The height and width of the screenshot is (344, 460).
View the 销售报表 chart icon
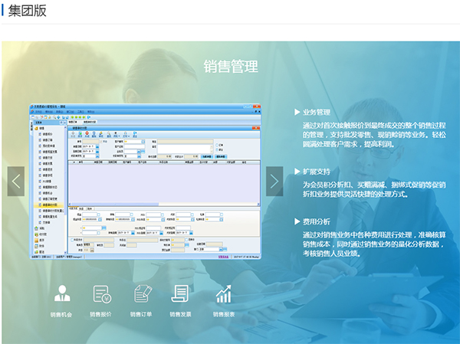pos(223,294)
